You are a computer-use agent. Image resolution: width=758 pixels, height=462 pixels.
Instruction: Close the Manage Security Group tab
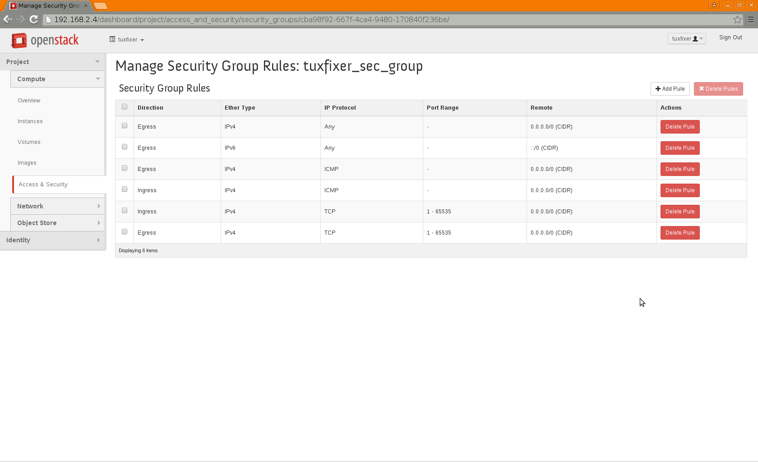[86, 6]
